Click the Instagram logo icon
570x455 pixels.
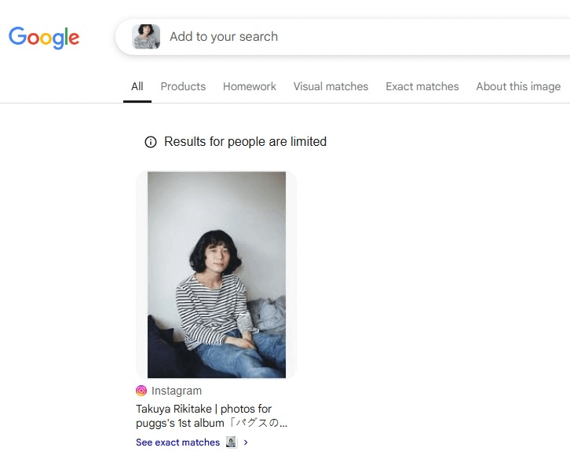pyautogui.click(x=141, y=391)
